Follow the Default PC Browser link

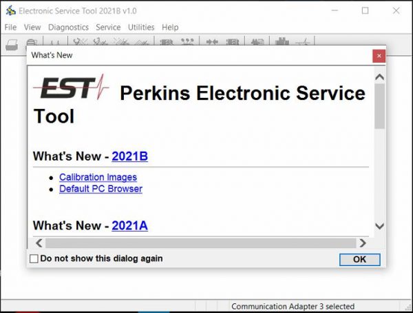pos(100,189)
